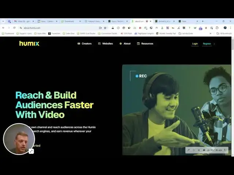Show hidden bookmarks chevron
Image resolution: width=234 pixels, height=175 pixels.
pyautogui.click(x=211, y=34)
